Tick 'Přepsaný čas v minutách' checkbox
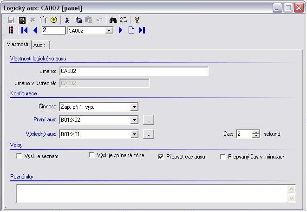This screenshot has height=212, width=307. tap(222, 157)
